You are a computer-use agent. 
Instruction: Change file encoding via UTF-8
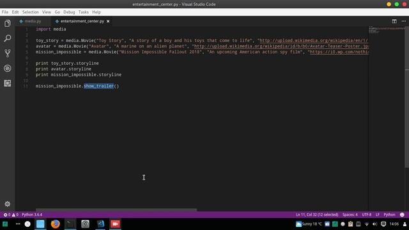366,215
